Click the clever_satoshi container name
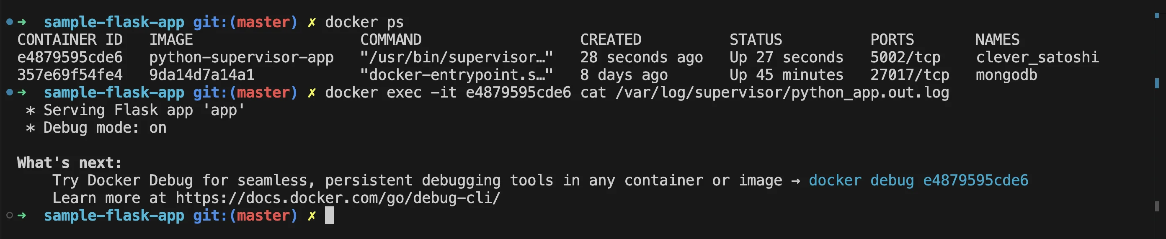 tap(1037, 57)
